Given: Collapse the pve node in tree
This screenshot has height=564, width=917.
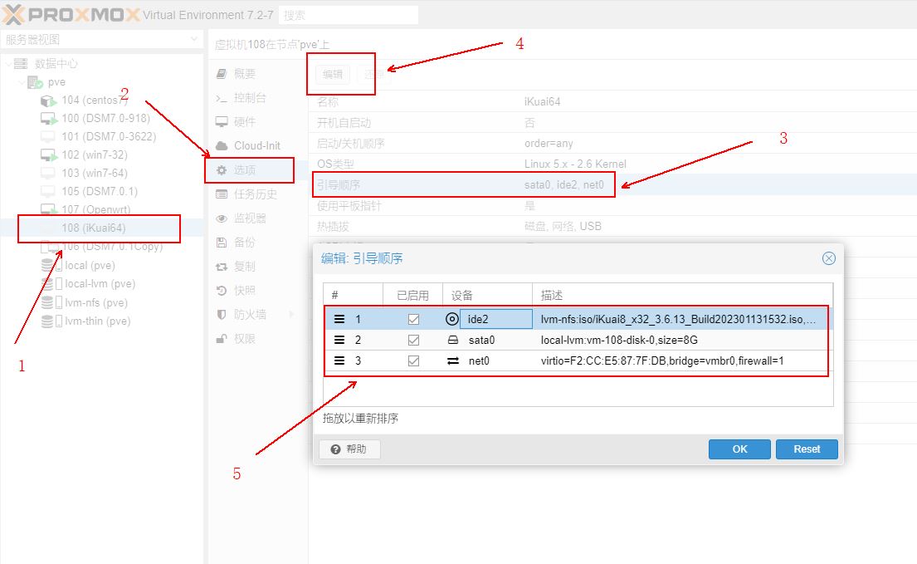Looking at the screenshot, I should click(22, 82).
